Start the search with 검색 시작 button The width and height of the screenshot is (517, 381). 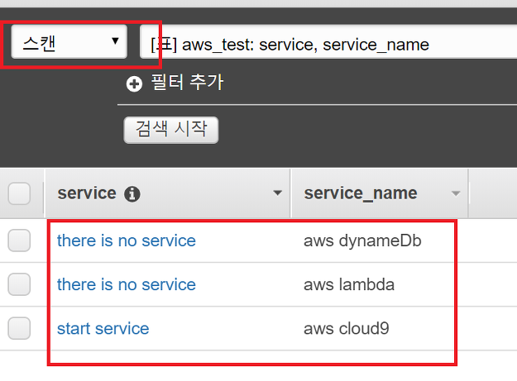click(x=170, y=130)
